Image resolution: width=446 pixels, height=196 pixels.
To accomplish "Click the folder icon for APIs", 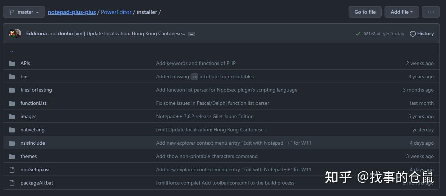I will [x=12, y=64].
